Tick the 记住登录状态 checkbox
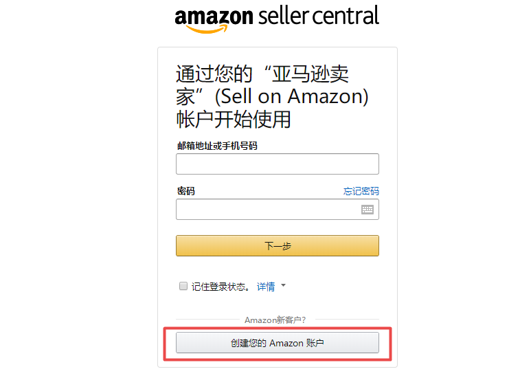The image size is (520, 378). click(183, 286)
